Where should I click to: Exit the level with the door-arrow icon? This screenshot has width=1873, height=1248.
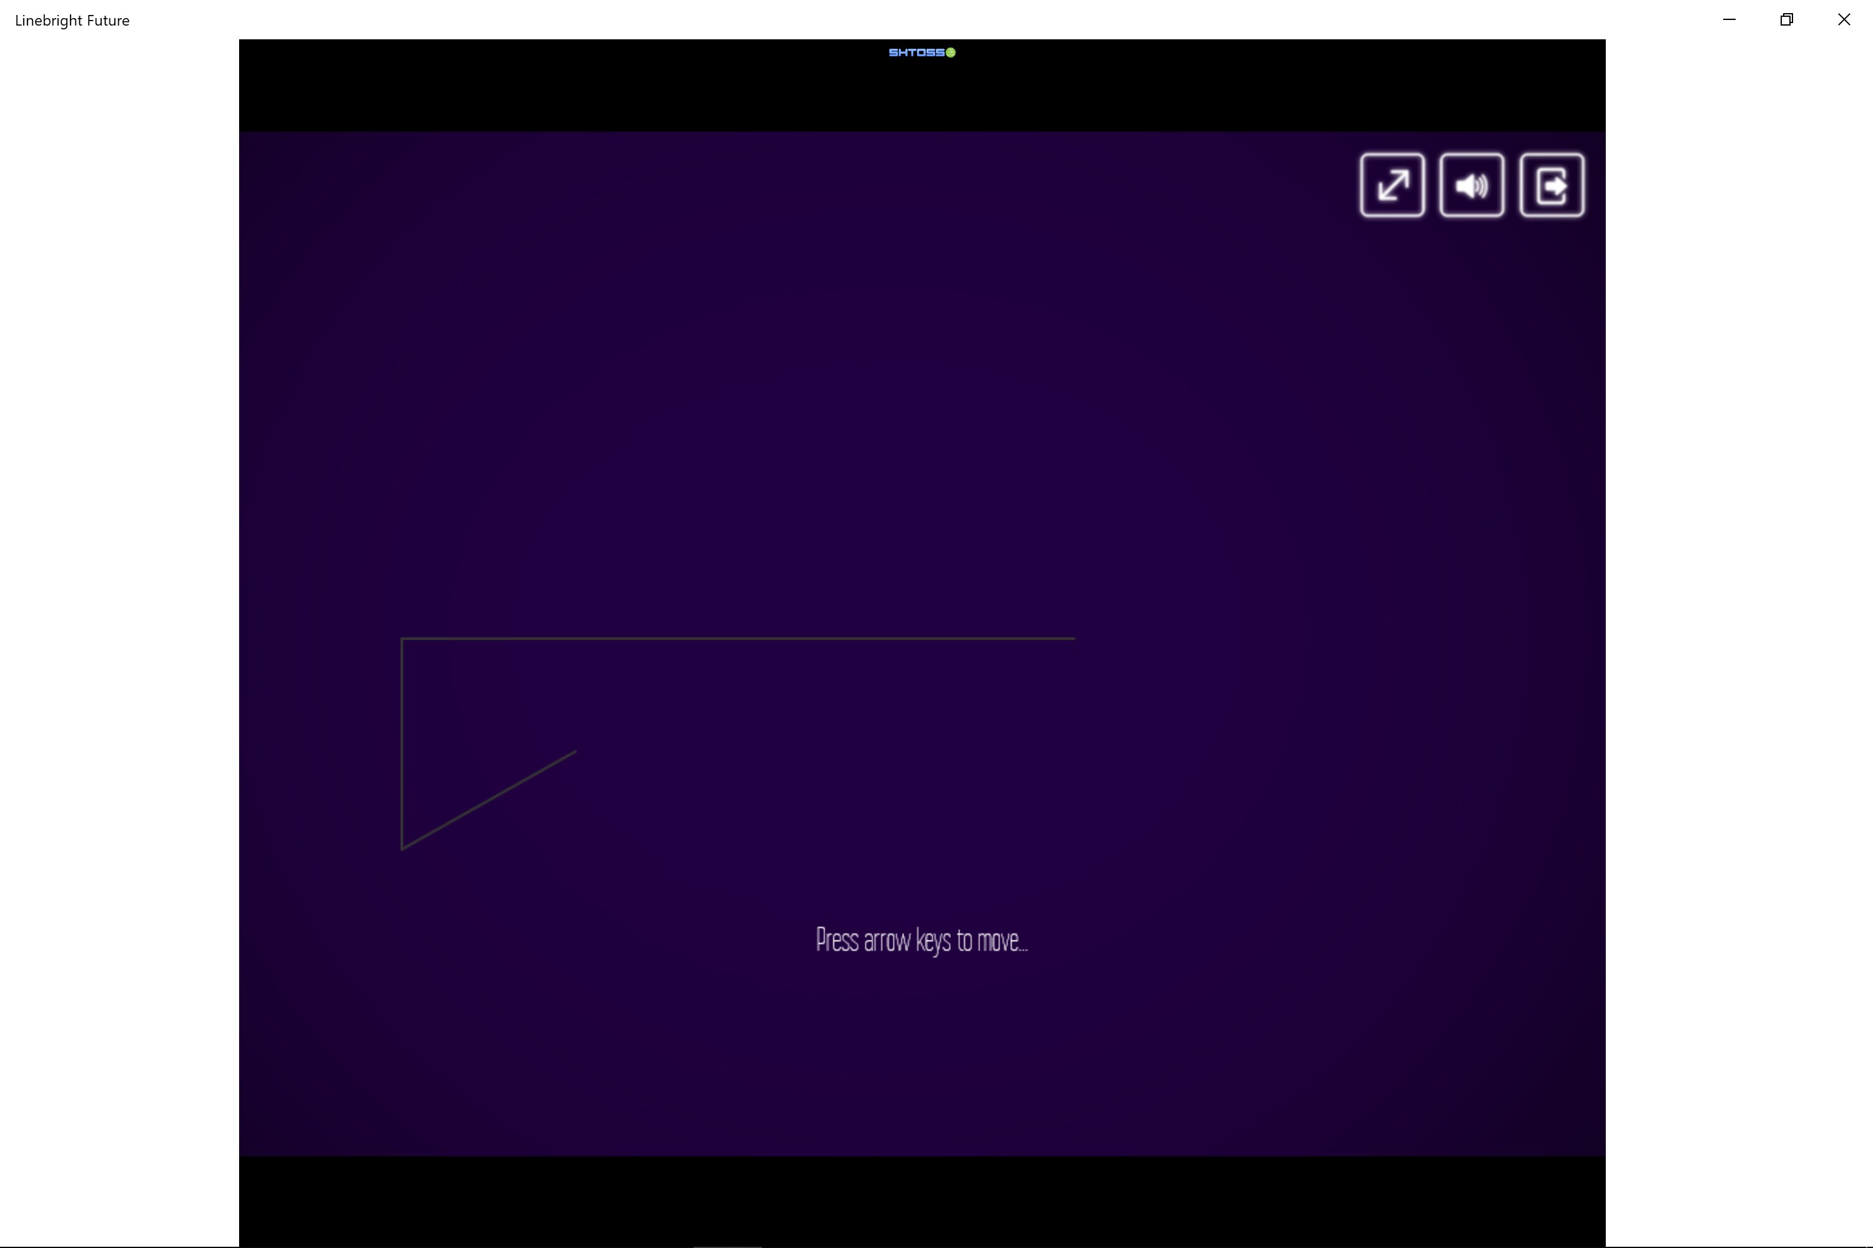point(1551,185)
